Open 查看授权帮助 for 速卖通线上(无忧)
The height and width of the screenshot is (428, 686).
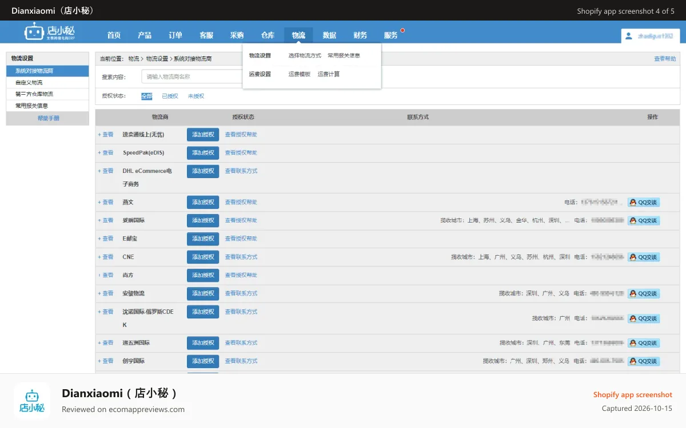[x=241, y=135]
